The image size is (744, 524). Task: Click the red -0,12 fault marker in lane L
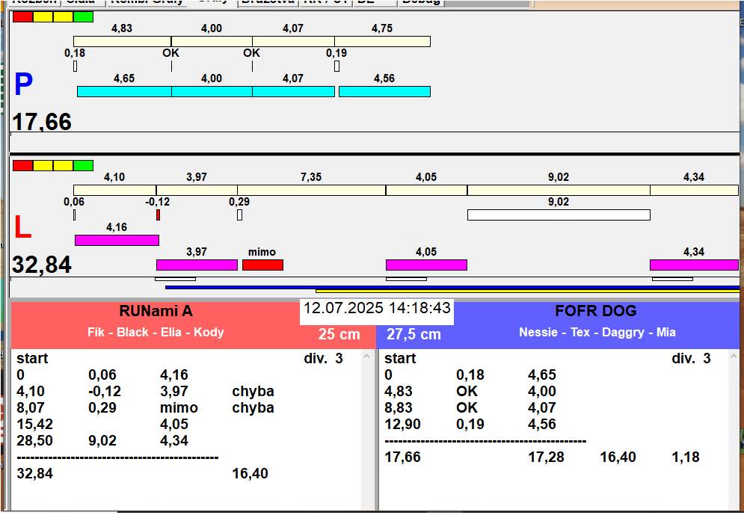158,215
